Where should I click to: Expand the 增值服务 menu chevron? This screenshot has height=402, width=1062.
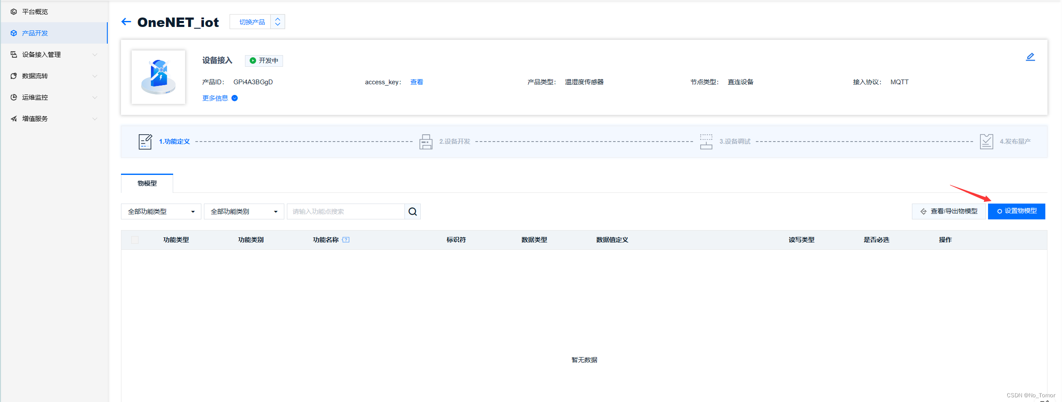coord(95,119)
